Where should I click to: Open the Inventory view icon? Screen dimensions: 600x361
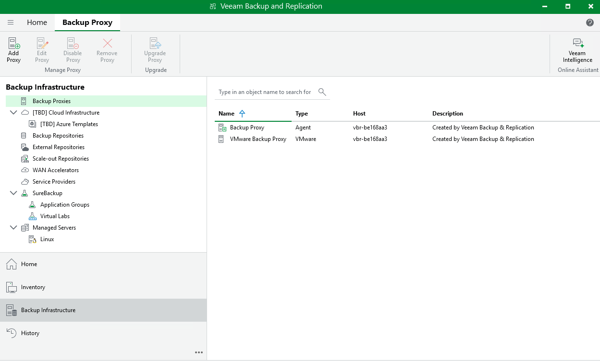click(x=12, y=287)
